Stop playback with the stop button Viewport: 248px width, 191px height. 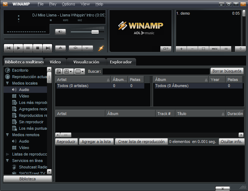tap(38, 48)
